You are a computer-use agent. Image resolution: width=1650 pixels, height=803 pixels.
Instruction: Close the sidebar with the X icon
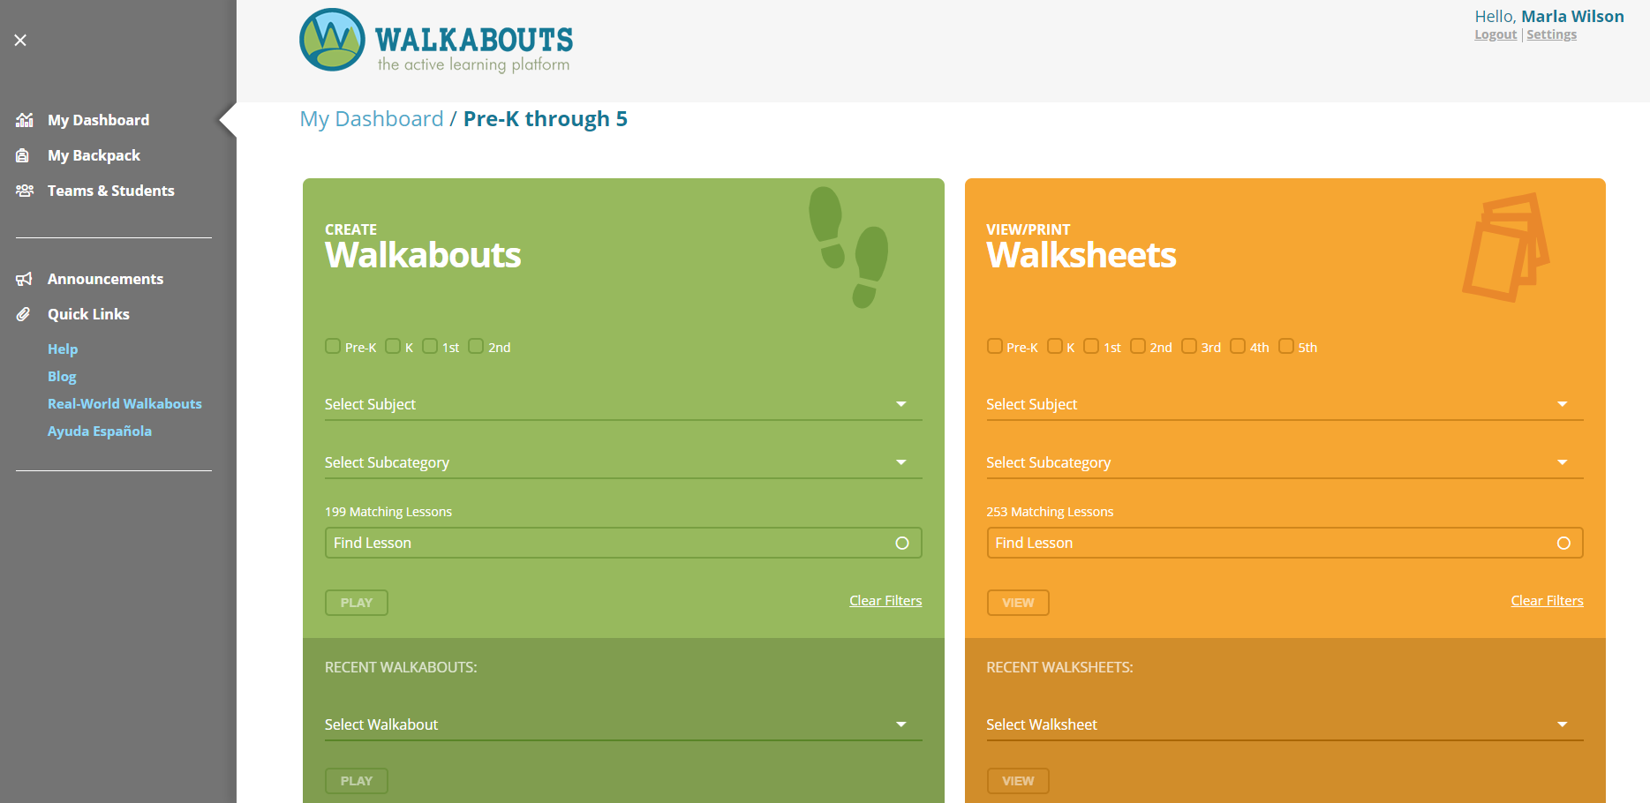coord(20,40)
